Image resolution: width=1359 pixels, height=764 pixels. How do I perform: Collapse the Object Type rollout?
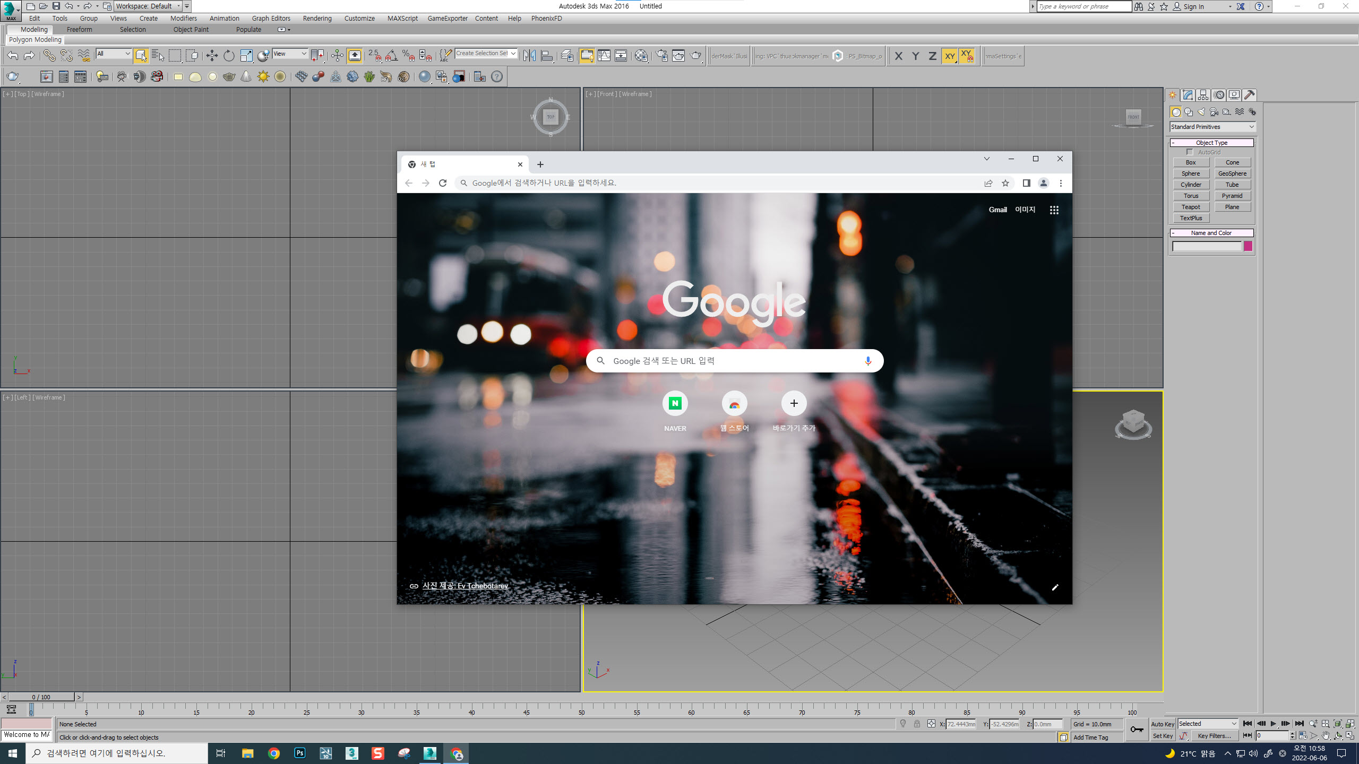(x=1211, y=143)
